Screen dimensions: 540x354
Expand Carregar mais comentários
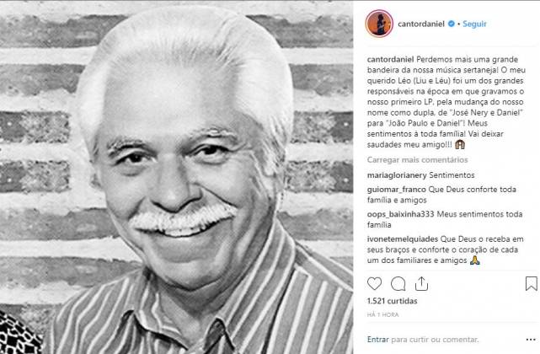click(x=417, y=160)
